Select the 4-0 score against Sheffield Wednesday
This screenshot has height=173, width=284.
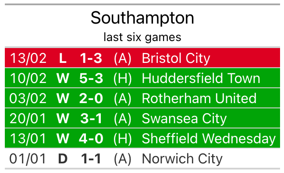click(x=91, y=138)
